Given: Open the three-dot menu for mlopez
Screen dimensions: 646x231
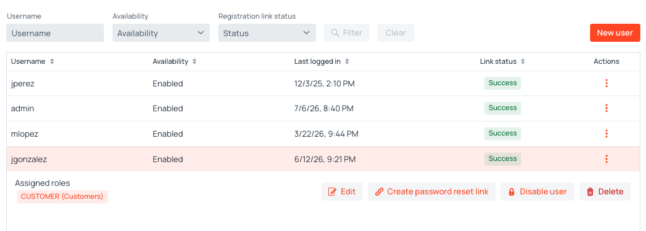Looking at the screenshot, I should pyautogui.click(x=606, y=133).
